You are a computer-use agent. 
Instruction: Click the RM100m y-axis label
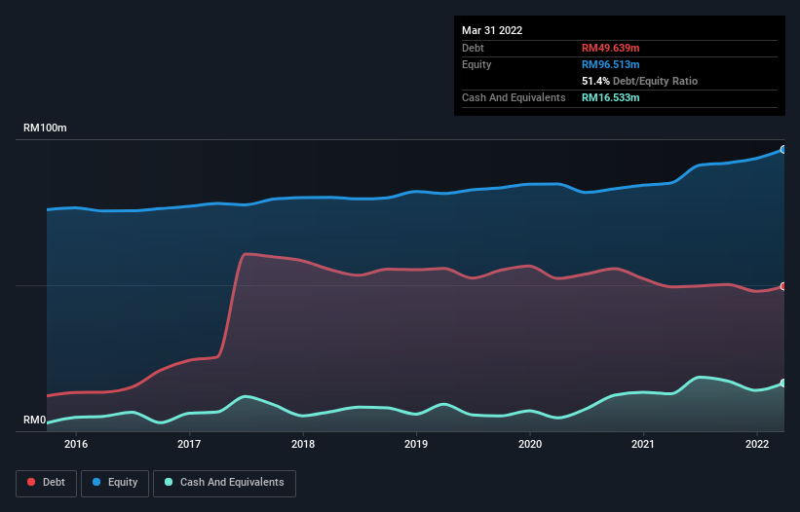tap(45, 128)
